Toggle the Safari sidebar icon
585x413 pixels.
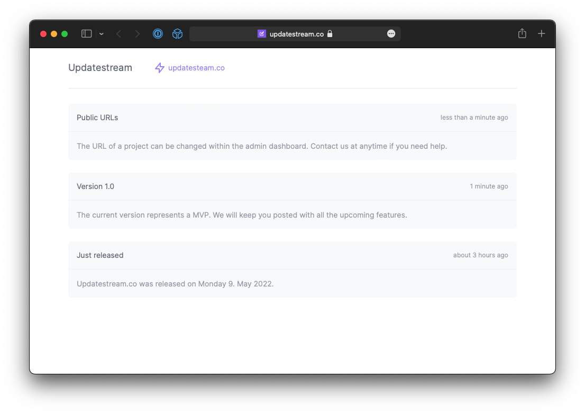[x=86, y=34]
